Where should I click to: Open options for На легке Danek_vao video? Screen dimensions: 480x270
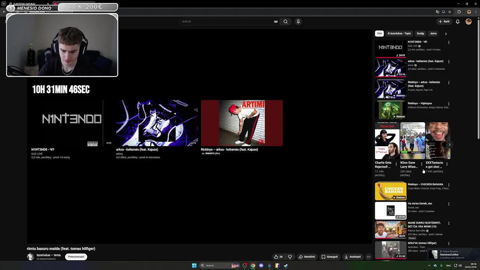click(x=448, y=204)
